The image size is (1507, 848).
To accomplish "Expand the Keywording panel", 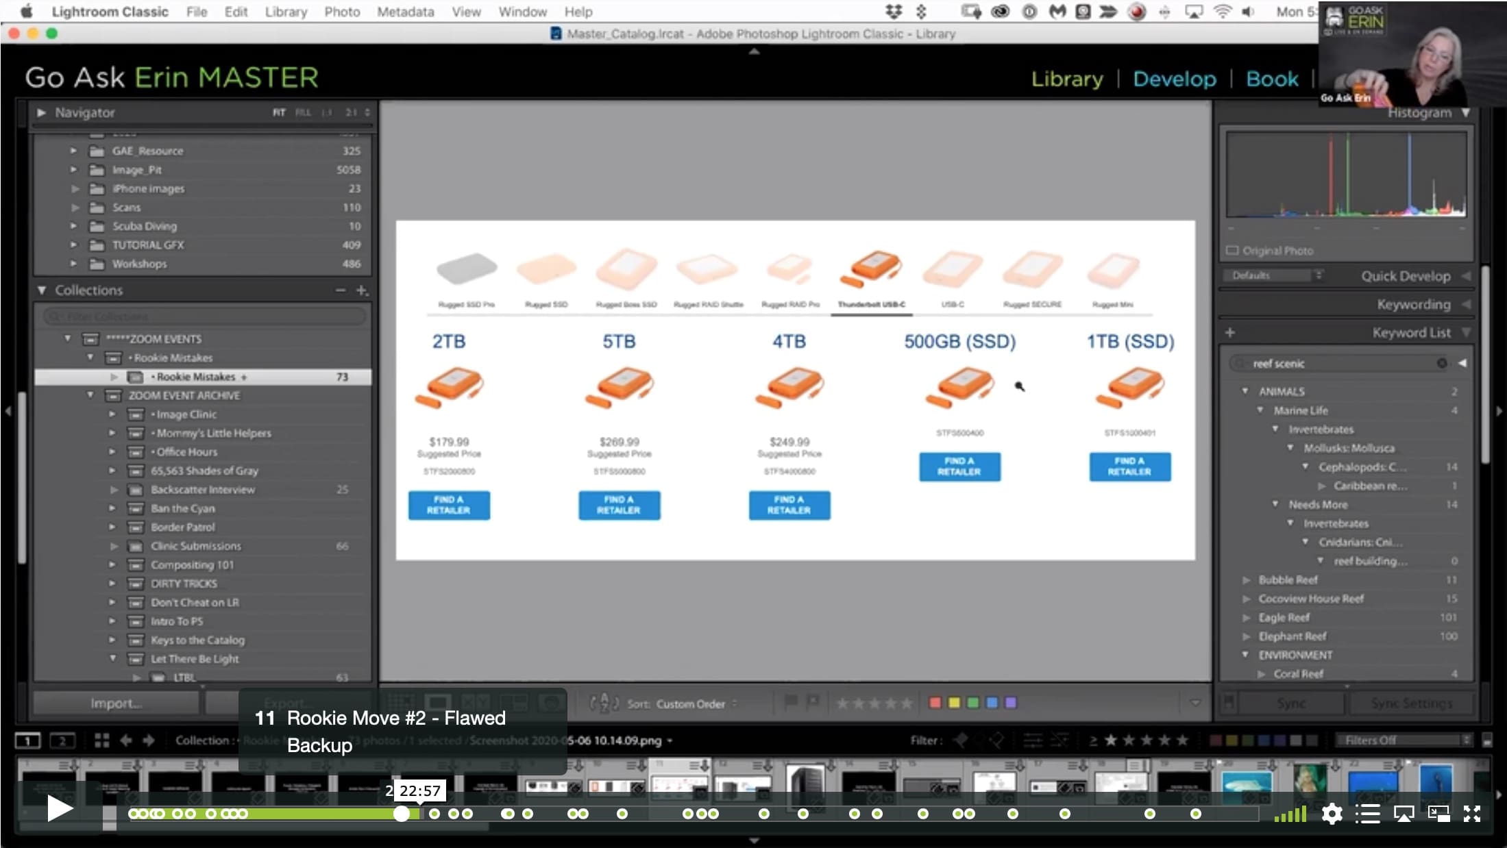I will (x=1466, y=304).
